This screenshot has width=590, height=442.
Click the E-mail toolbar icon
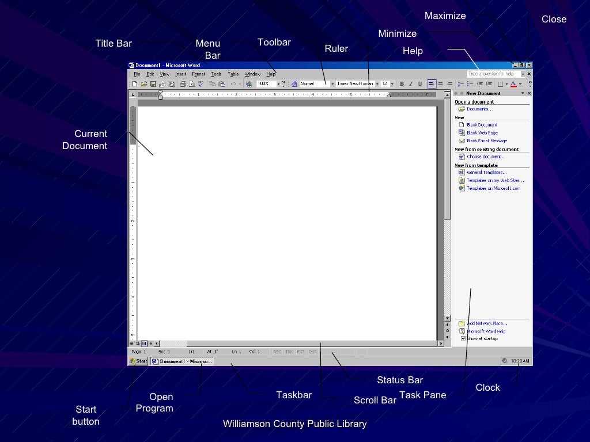pos(162,84)
